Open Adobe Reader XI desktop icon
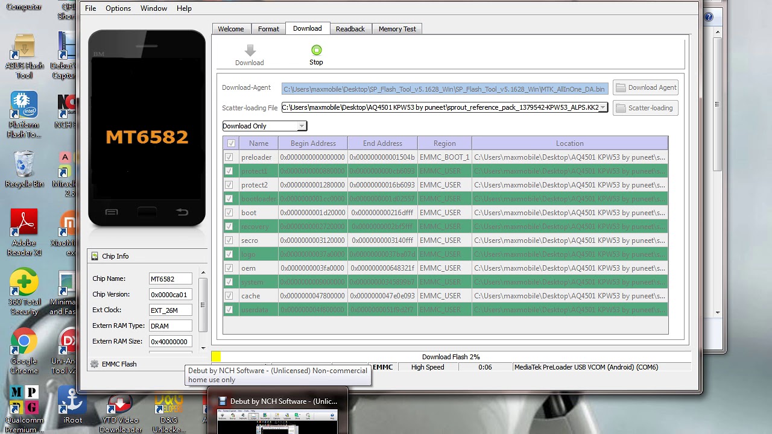The height and width of the screenshot is (434, 772). [x=24, y=232]
